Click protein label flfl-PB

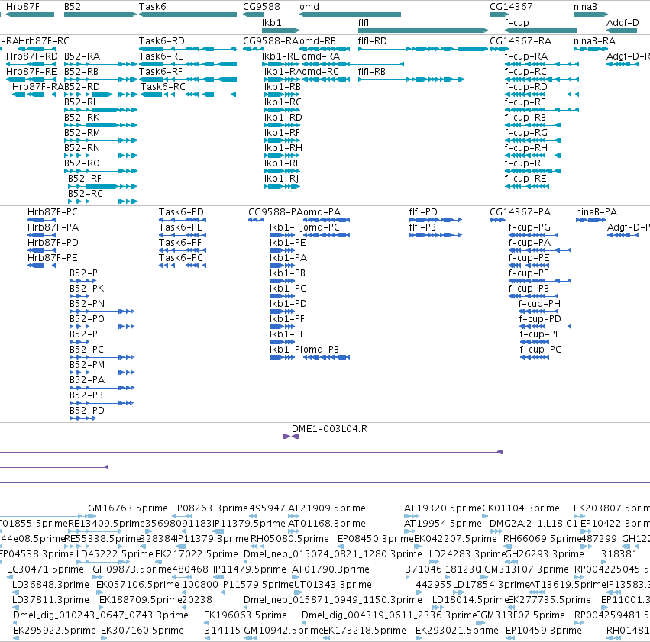[423, 227]
